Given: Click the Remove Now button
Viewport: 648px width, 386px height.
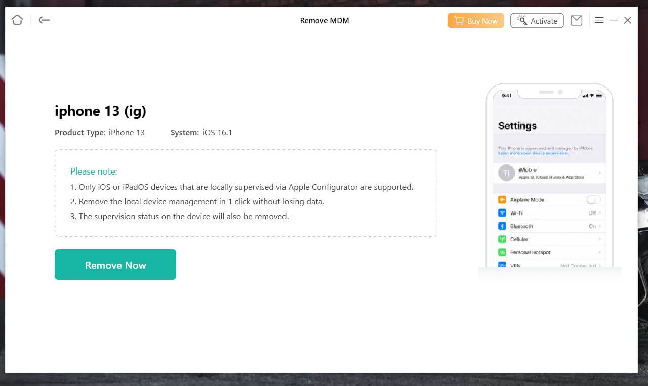Looking at the screenshot, I should coord(115,265).
